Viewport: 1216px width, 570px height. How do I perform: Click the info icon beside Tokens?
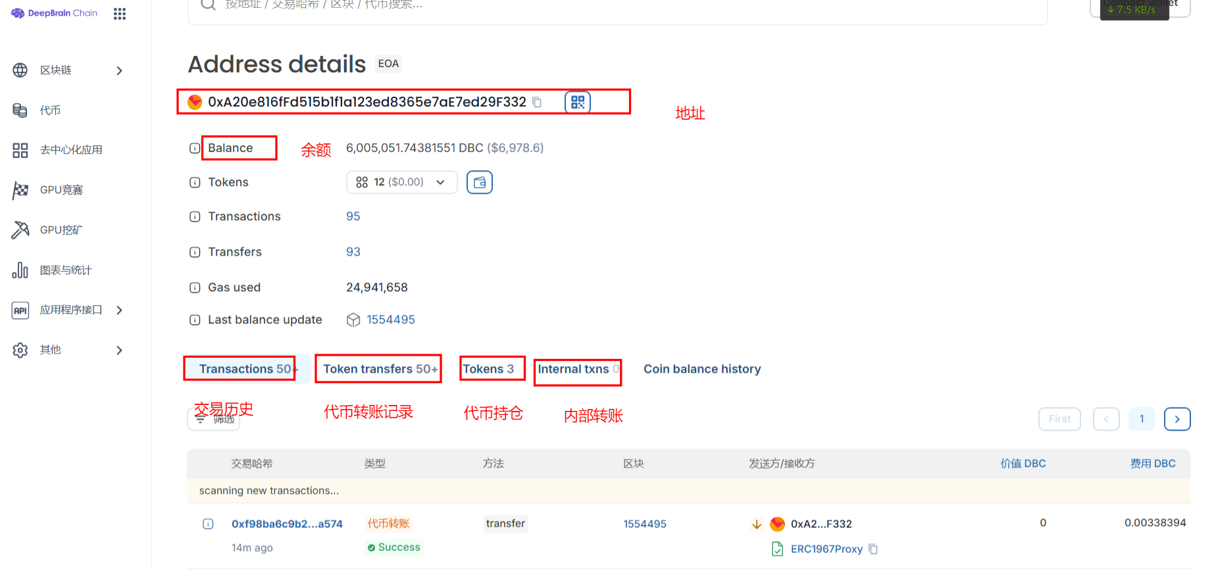click(195, 182)
